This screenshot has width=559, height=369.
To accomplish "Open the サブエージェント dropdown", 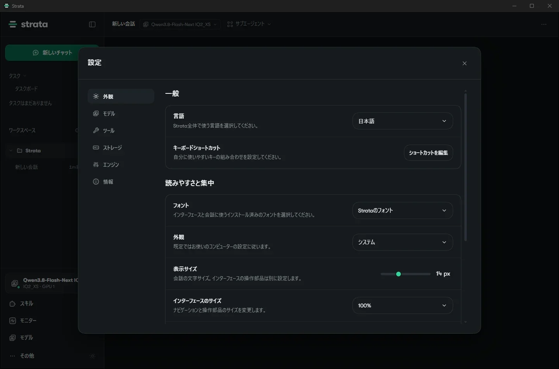I will (x=249, y=24).
